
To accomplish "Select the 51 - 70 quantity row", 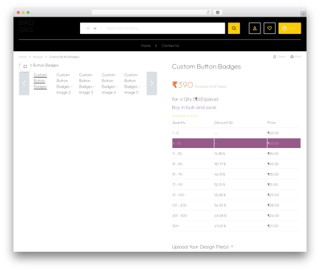I will point(236,174).
